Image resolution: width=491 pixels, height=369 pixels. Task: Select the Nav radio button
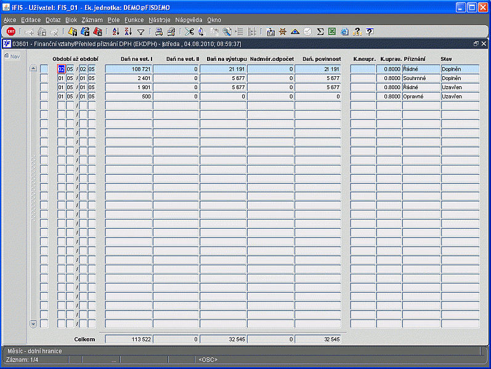[x=7, y=57]
